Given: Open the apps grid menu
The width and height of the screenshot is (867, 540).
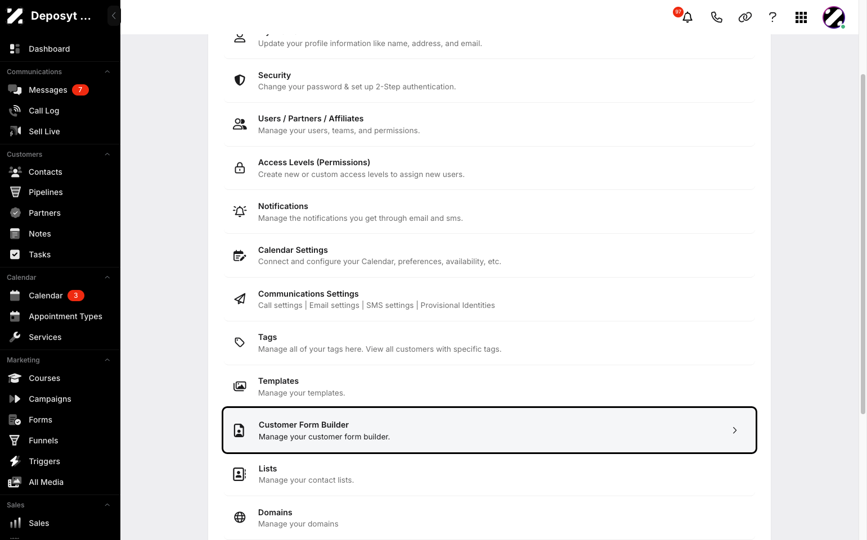Looking at the screenshot, I should click(x=801, y=17).
